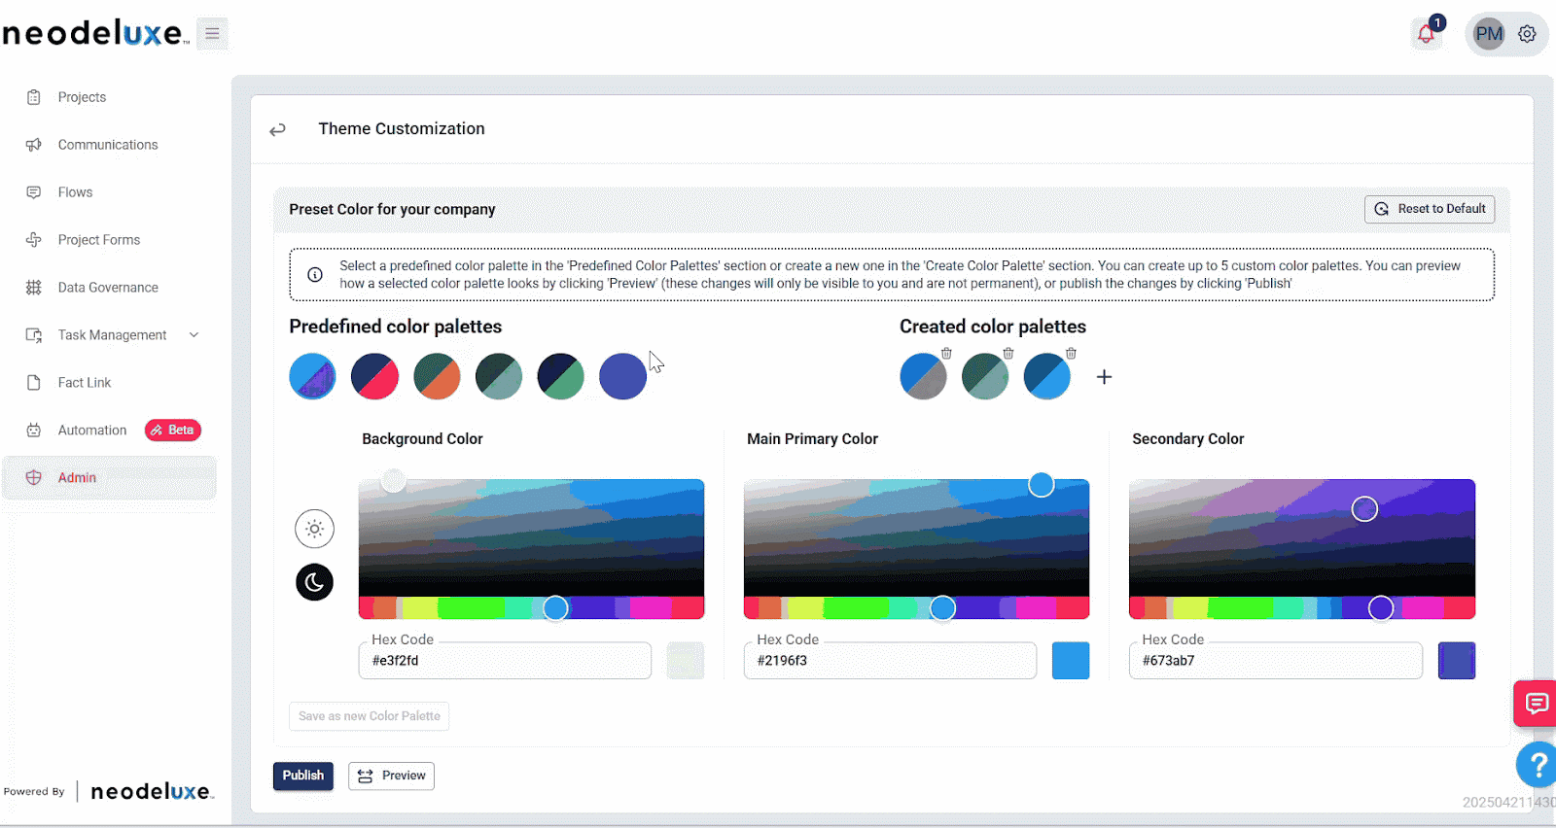
Task: Select the dark teal and gray predefined palette
Action: (499, 376)
